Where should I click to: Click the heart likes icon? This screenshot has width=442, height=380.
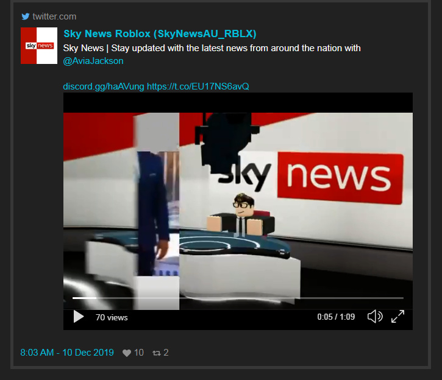click(127, 353)
